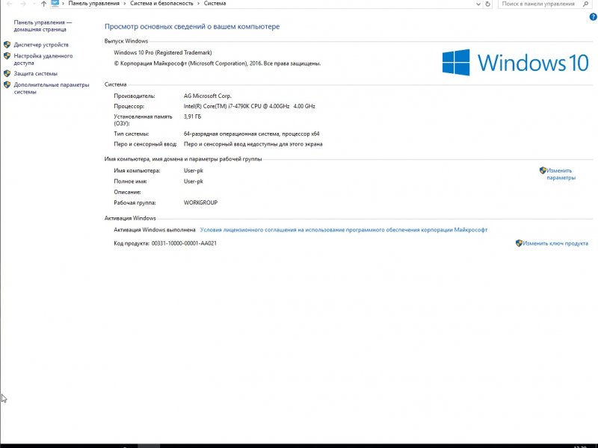Screen dimensions: 598x448
Task: Go forward using the right arrow button
Action: (x=23, y=4)
